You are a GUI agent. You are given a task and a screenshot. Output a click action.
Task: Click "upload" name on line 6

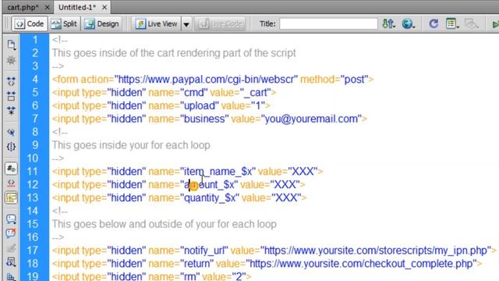pos(200,106)
